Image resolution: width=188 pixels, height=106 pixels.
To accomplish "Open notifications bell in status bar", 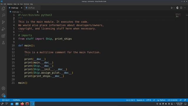I will [185, 100].
